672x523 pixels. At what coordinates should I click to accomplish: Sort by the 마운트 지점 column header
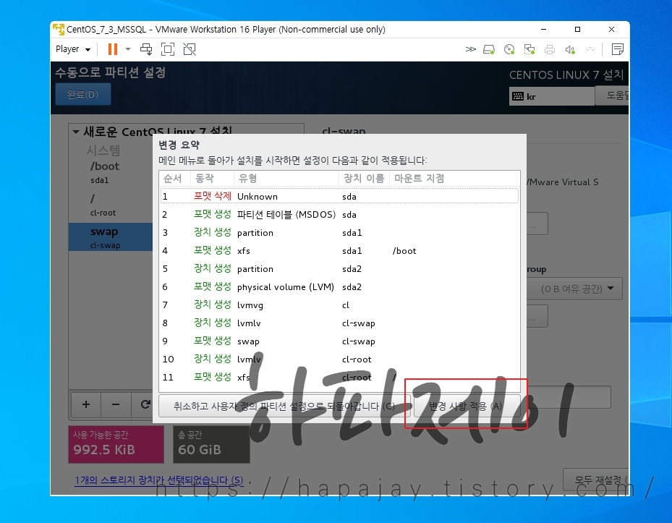click(455, 179)
